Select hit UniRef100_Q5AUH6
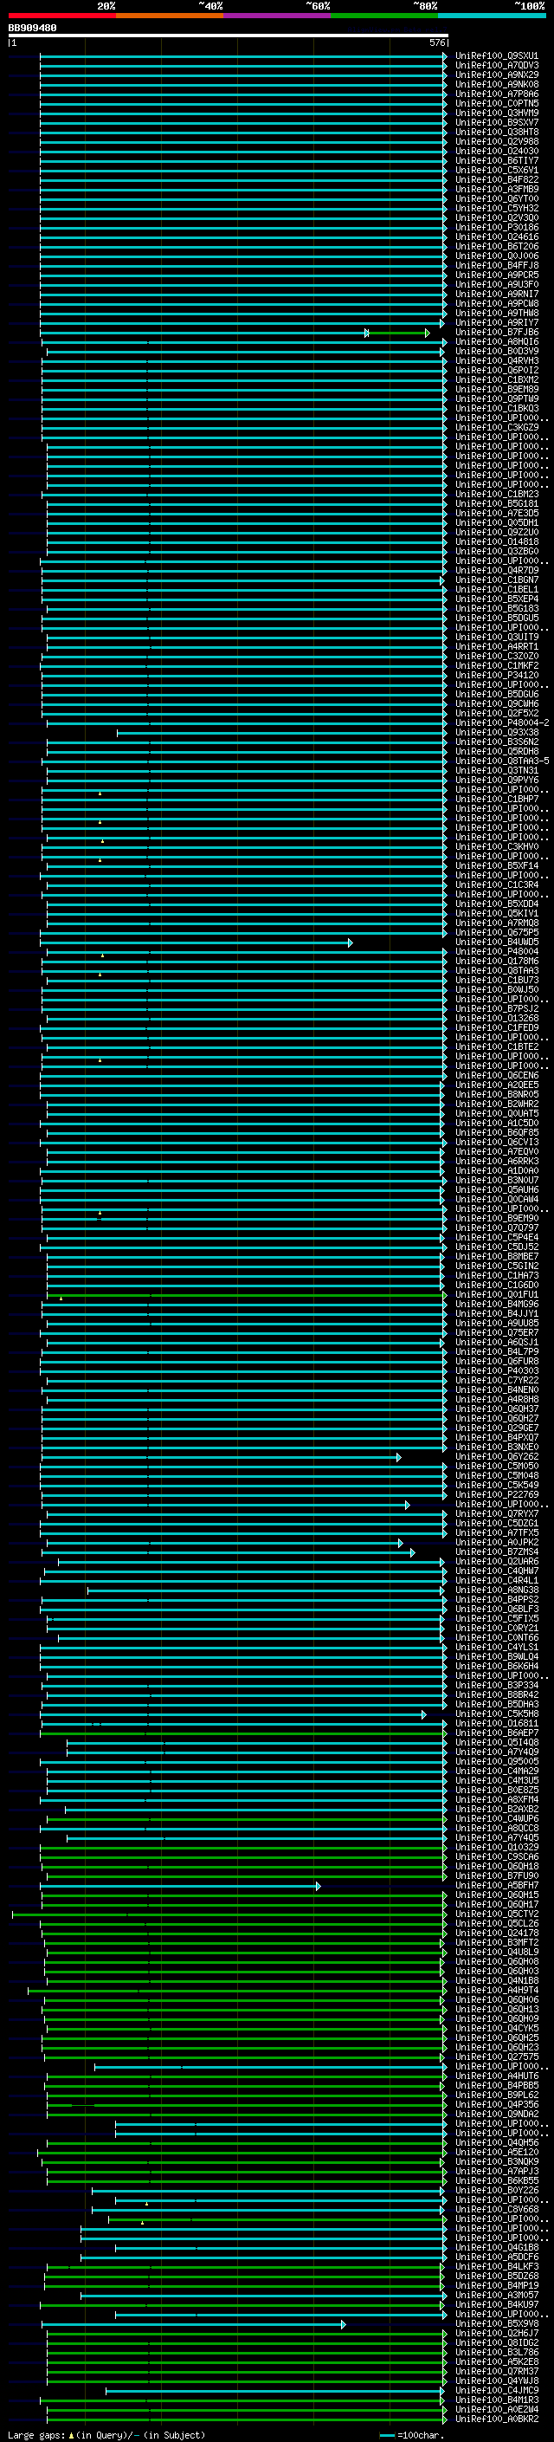The image size is (554, 2442). (x=496, y=1189)
